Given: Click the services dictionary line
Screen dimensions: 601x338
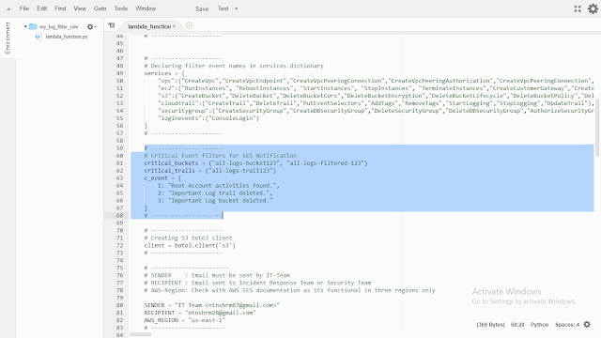Looking at the screenshot, I should click(x=164, y=73).
